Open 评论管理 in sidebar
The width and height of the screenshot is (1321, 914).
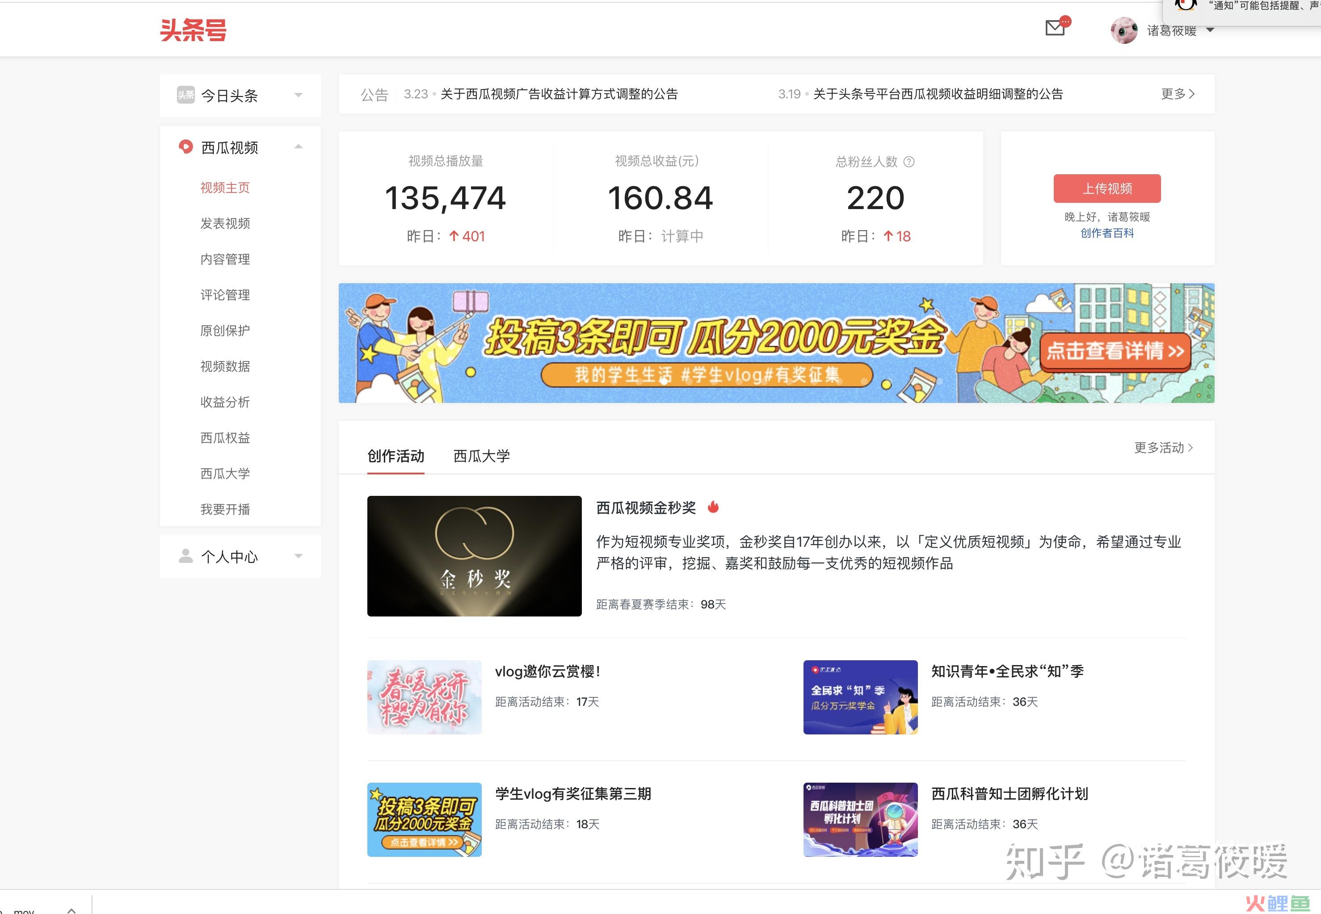tap(225, 295)
